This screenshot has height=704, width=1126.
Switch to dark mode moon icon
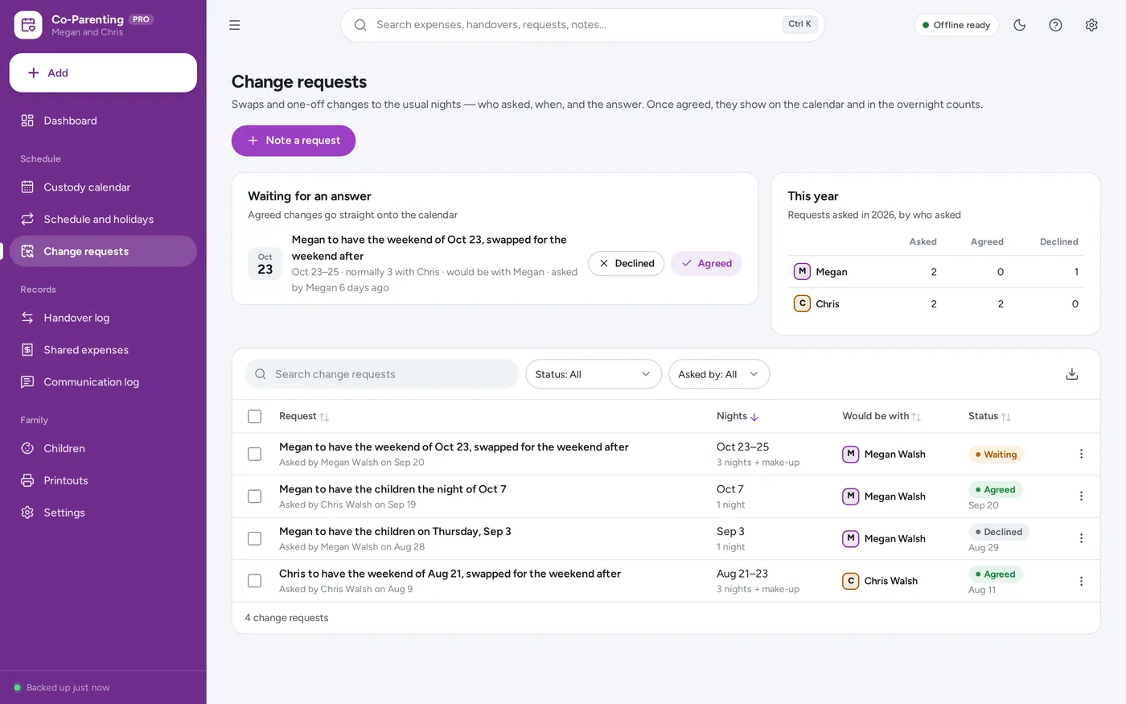point(1020,25)
